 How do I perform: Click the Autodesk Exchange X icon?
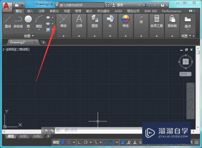click(x=145, y=5)
